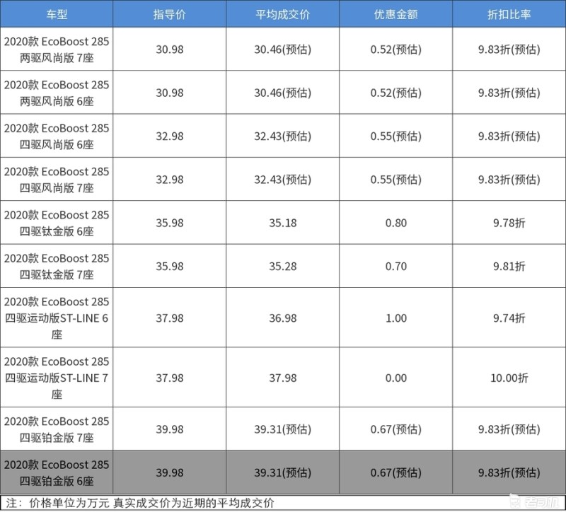Click the 指导价 column header

(170, 14)
